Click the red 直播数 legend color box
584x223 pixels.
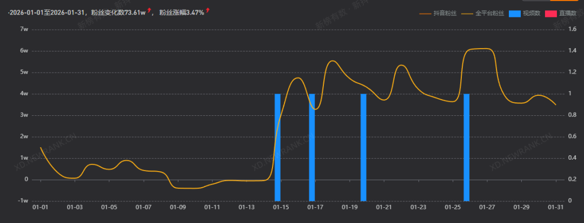(x=552, y=13)
